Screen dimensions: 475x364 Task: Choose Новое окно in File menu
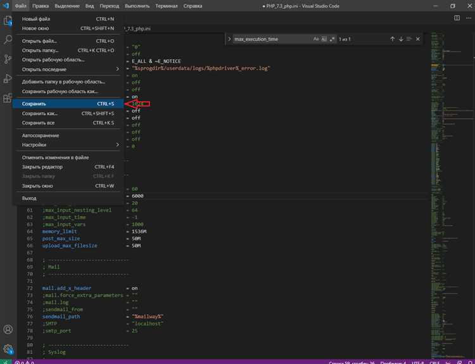[68, 28]
